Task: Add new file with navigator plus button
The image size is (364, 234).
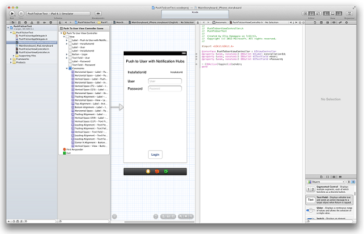Action: pos(8,221)
